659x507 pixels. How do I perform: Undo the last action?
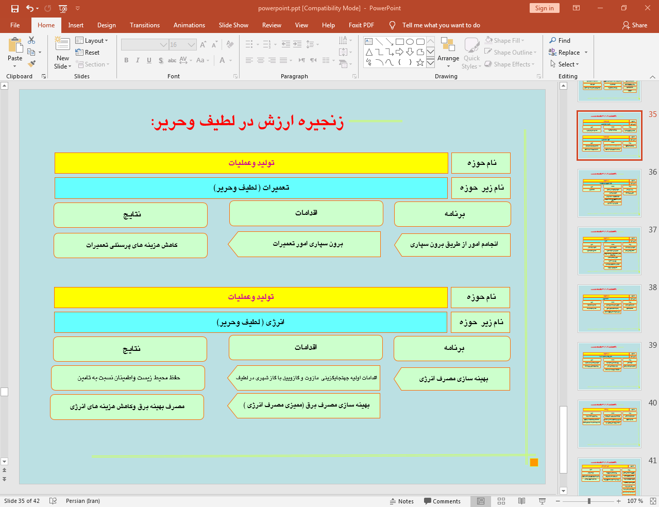click(x=30, y=8)
